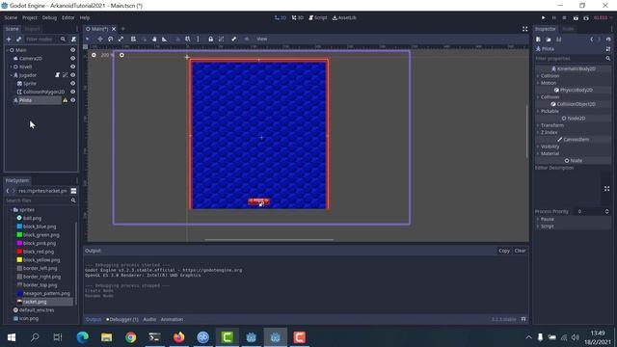Open Jugador's attached script icon
617x347 pixels.
pos(58,75)
